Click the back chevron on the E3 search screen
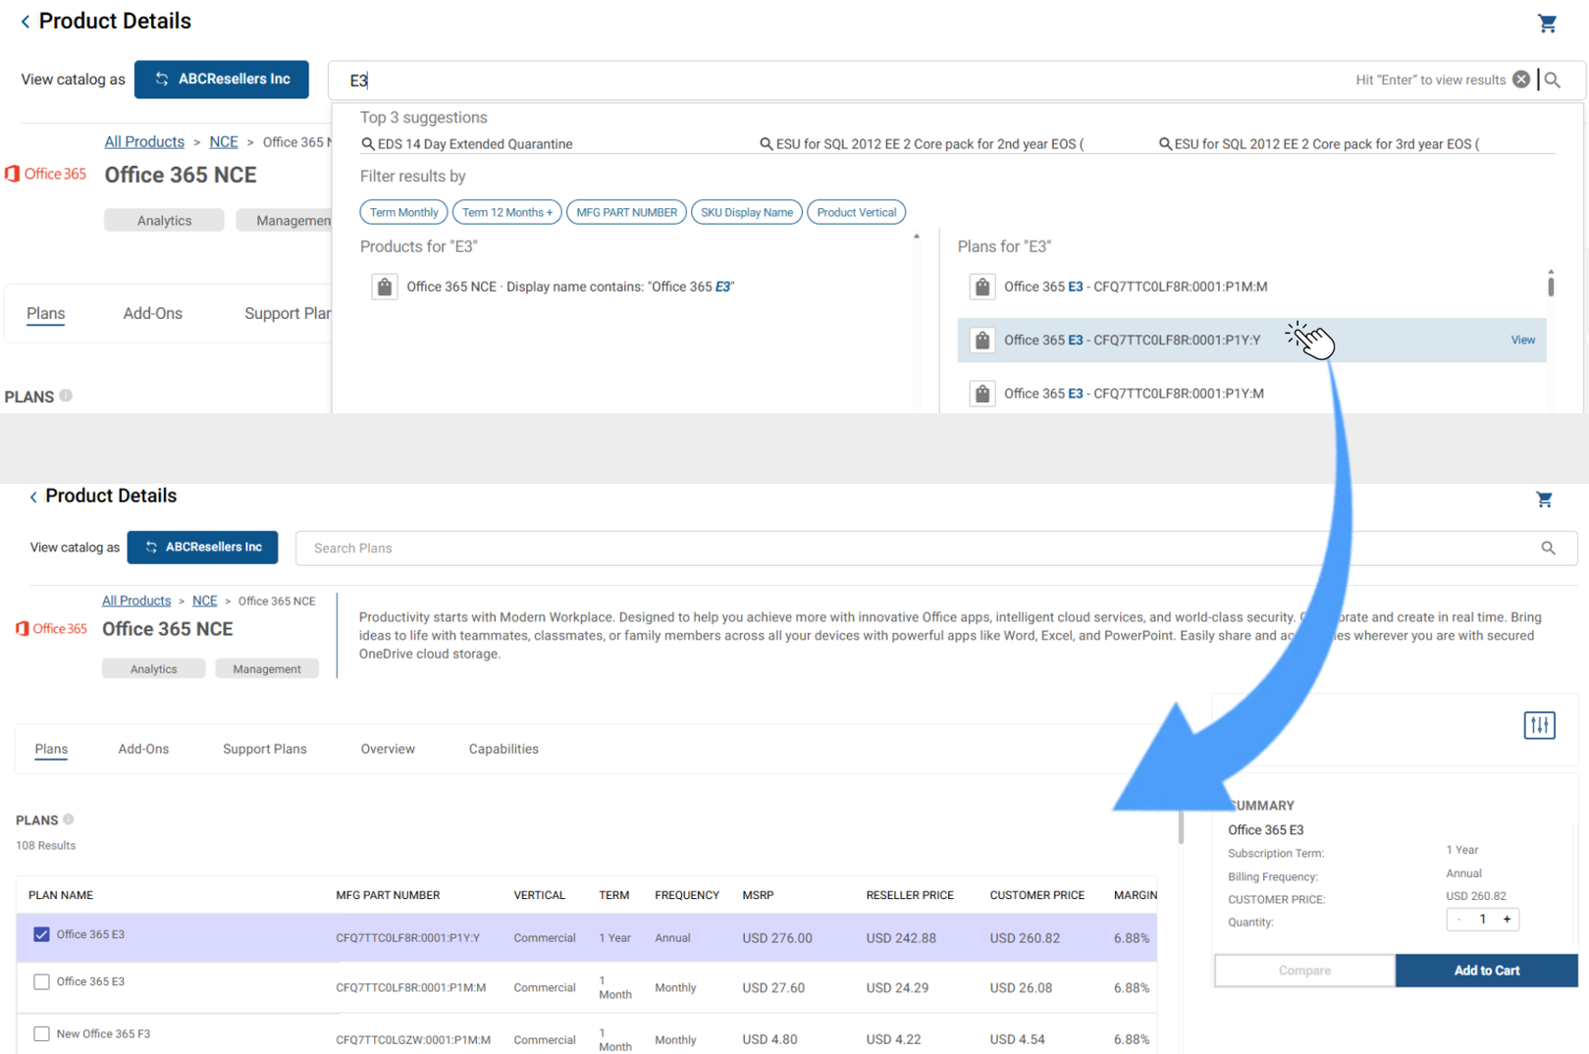The height and width of the screenshot is (1054, 1589). pos(26,22)
